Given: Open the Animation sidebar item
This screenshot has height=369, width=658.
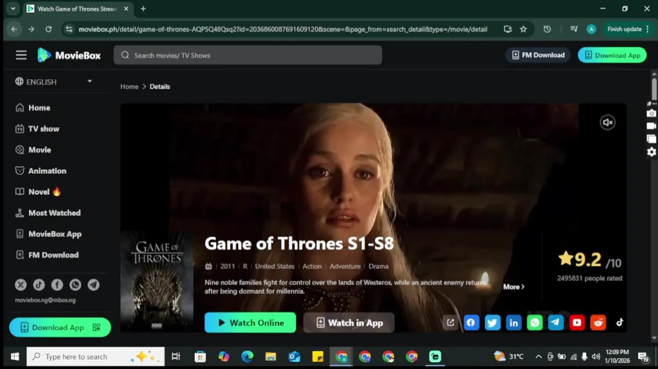Looking at the screenshot, I should pos(41,171).
